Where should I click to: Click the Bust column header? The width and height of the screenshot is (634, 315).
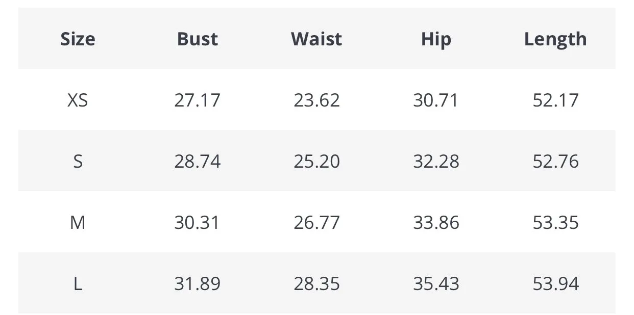(x=198, y=39)
